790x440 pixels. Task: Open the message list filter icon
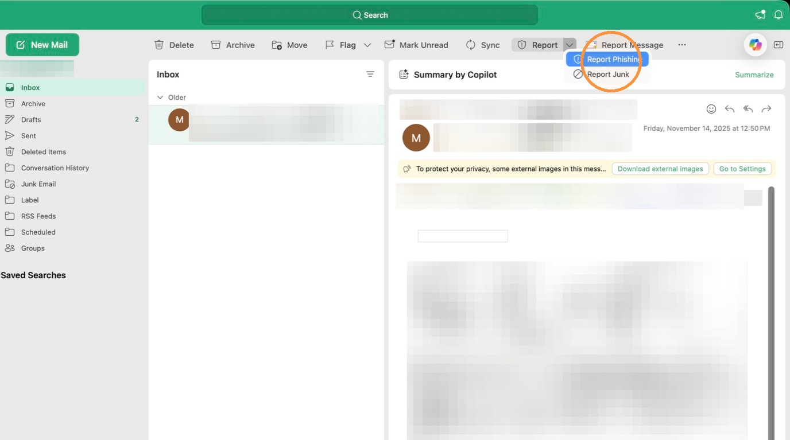click(370, 75)
